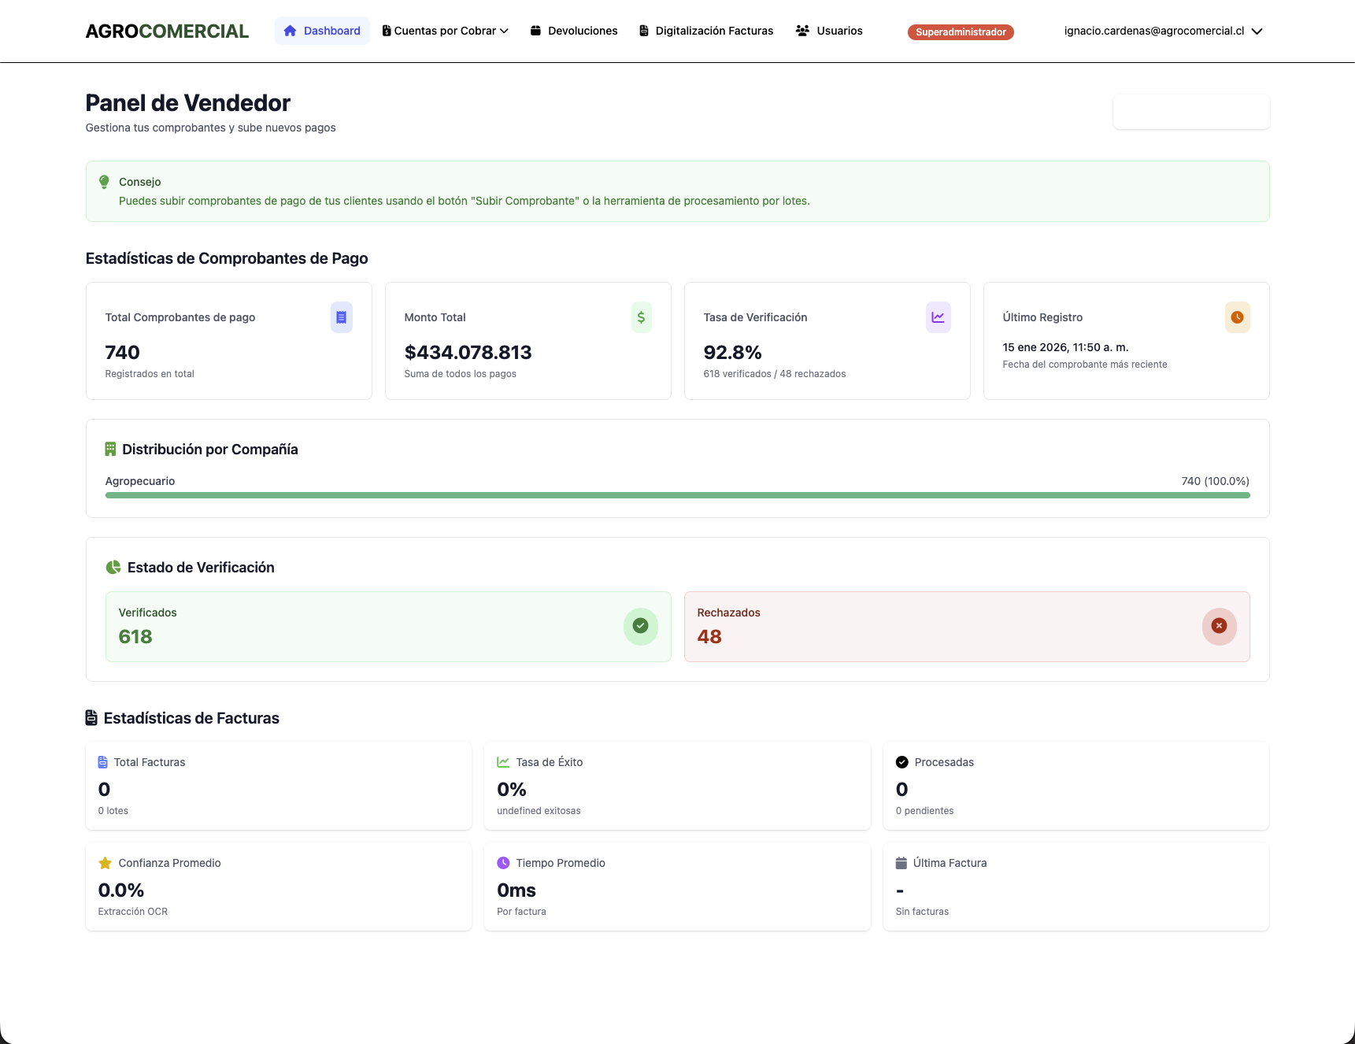Click the building icon by Distribución por Compañía
The image size is (1355, 1044).
[110, 449]
